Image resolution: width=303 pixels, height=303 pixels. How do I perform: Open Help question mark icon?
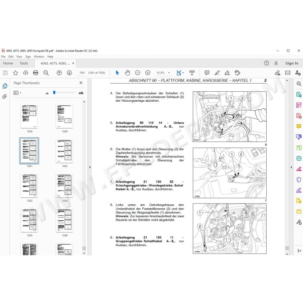pyautogui.click(x=267, y=63)
